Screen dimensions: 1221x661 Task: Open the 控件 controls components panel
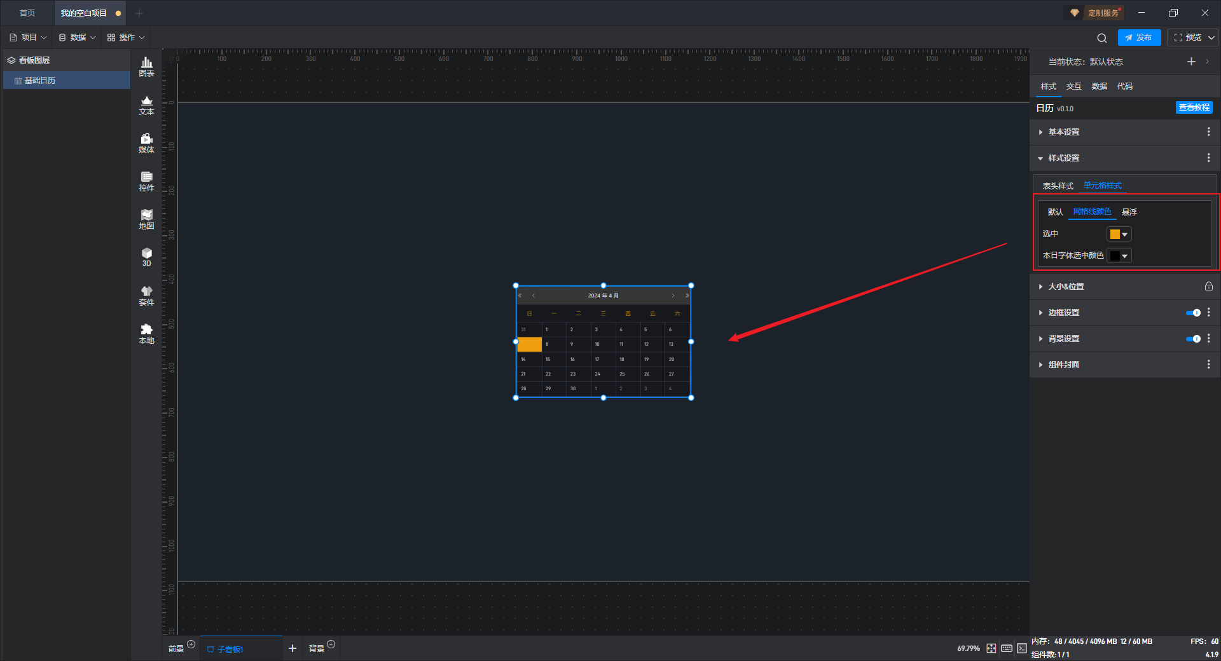tap(146, 181)
